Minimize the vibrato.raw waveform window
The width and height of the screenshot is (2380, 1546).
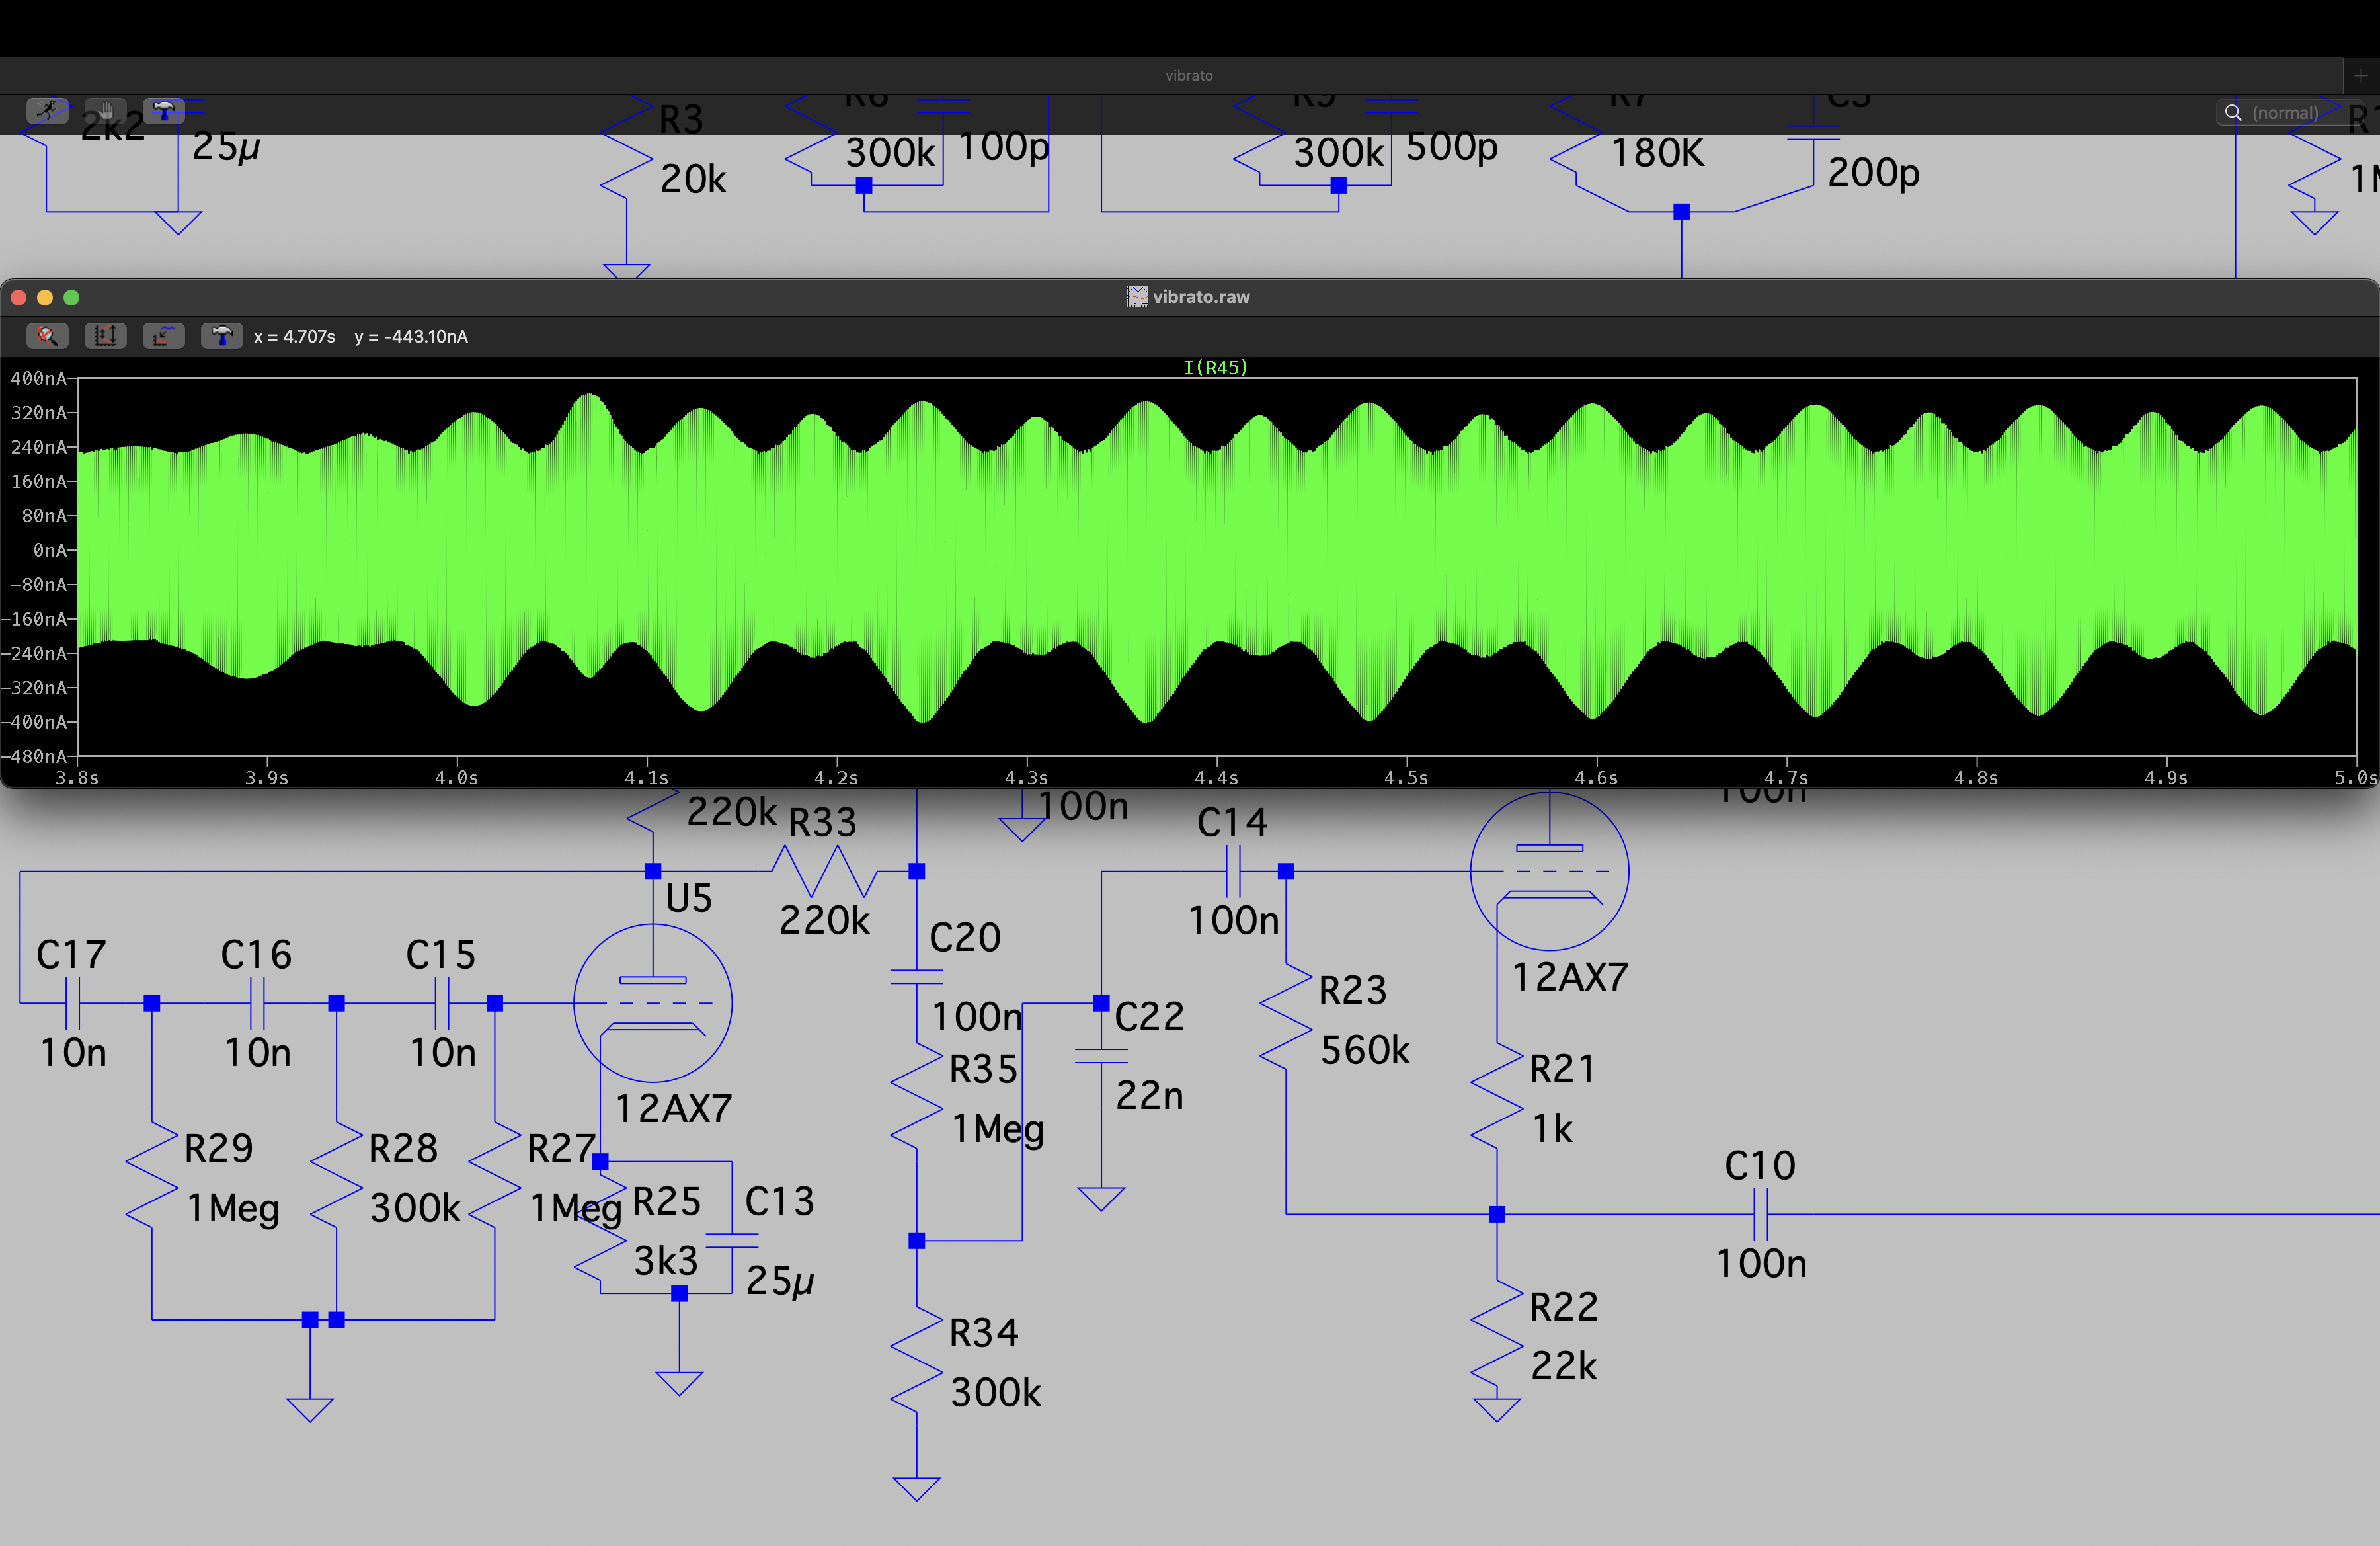point(45,297)
